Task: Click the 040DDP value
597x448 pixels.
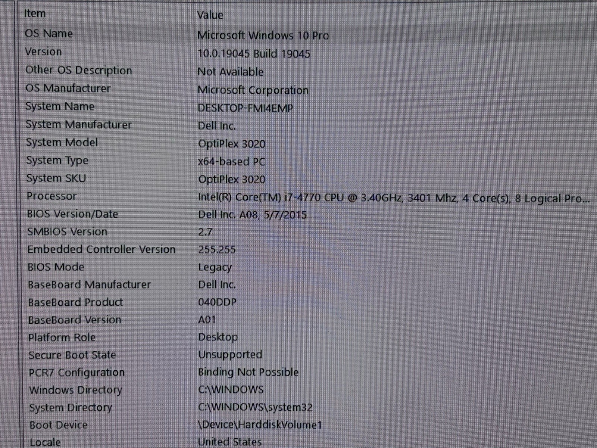Action: (x=217, y=302)
